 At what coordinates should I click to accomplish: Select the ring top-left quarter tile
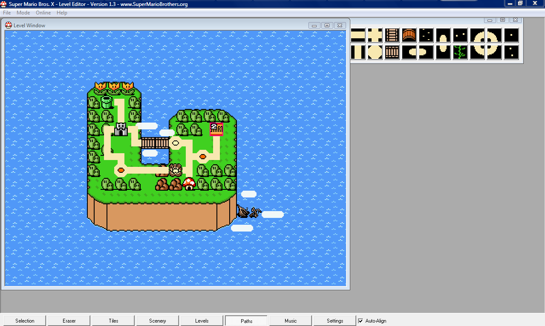[x=477, y=35]
